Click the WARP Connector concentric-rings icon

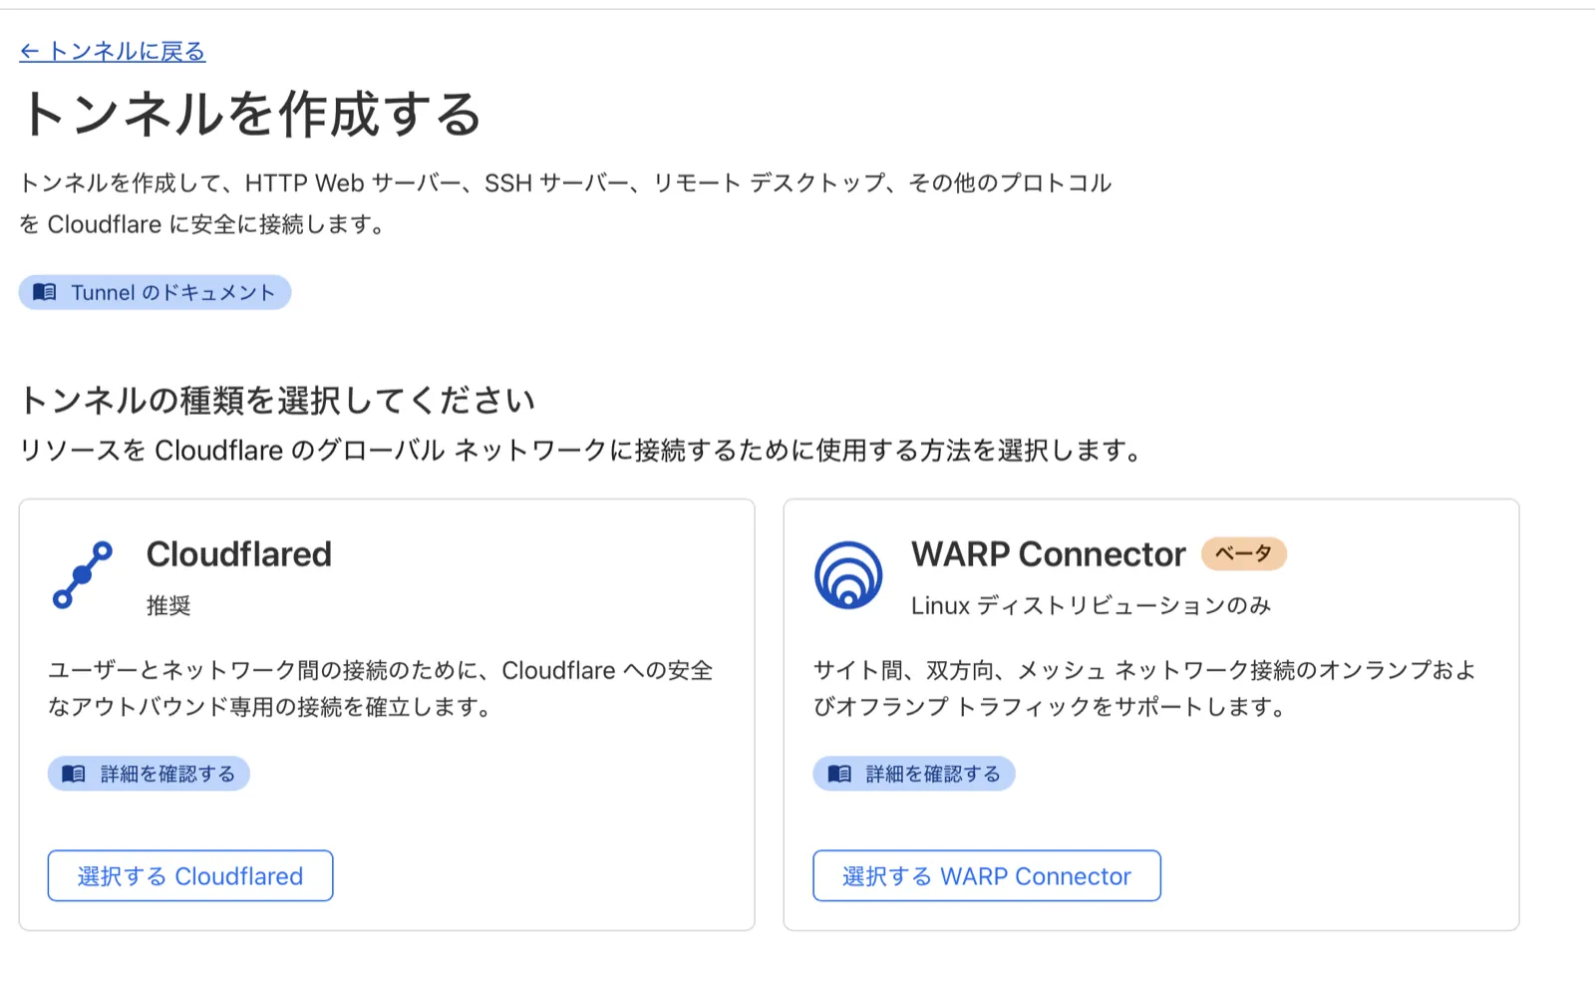click(x=848, y=574)
